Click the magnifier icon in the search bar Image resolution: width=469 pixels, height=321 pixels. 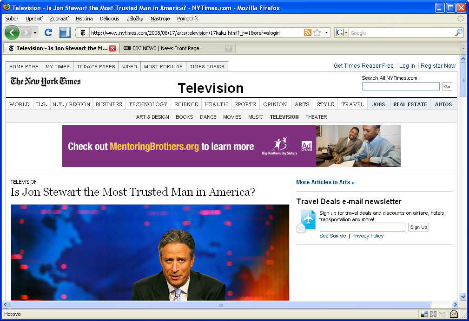[458, 32]
